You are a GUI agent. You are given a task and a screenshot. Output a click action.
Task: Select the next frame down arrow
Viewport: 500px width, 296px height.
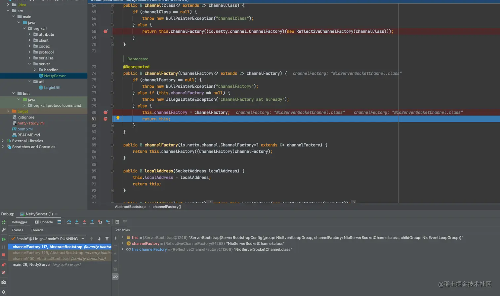click(x=99, y=239)
